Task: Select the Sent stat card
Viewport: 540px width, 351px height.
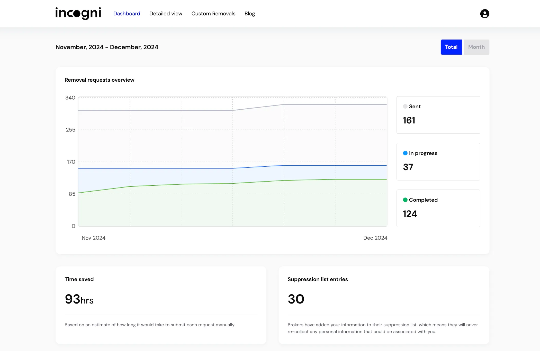Action: 438,115
